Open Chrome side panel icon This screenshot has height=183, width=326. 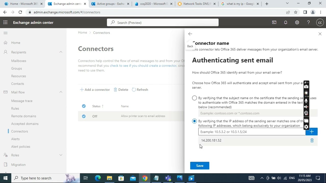(x=305, y=12)
